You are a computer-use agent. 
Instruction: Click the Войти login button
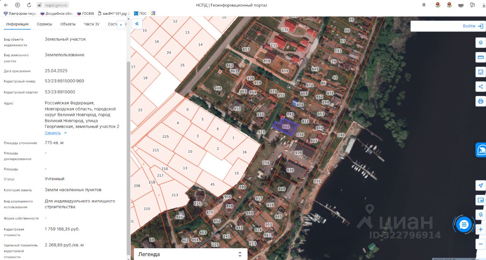tap(473, 26)
